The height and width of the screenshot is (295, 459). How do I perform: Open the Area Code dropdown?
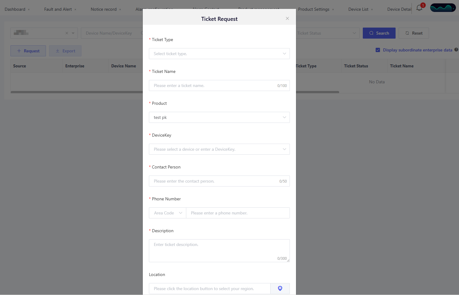click(167, 213)
